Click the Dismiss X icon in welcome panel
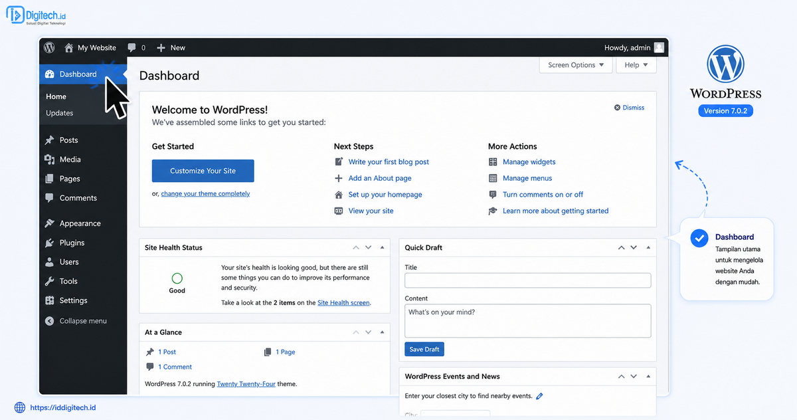Image resolution: width=797 pixels, height=420 pixels. point(617,108)
